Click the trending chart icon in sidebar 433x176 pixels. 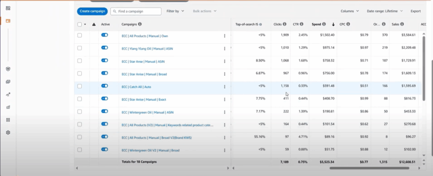(x=8, y=94)
